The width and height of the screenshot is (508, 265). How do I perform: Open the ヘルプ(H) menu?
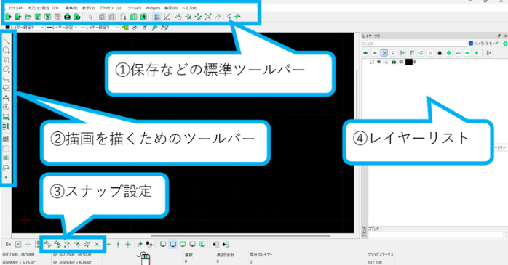click(189, 8)
